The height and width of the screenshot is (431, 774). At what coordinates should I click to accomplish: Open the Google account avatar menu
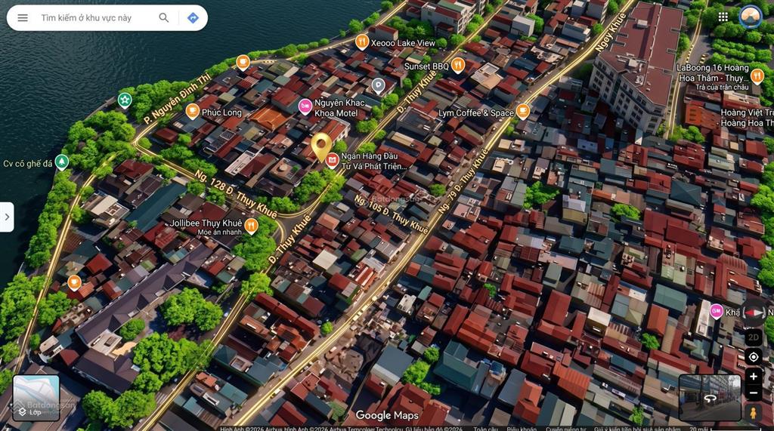(x=751, y=17)
